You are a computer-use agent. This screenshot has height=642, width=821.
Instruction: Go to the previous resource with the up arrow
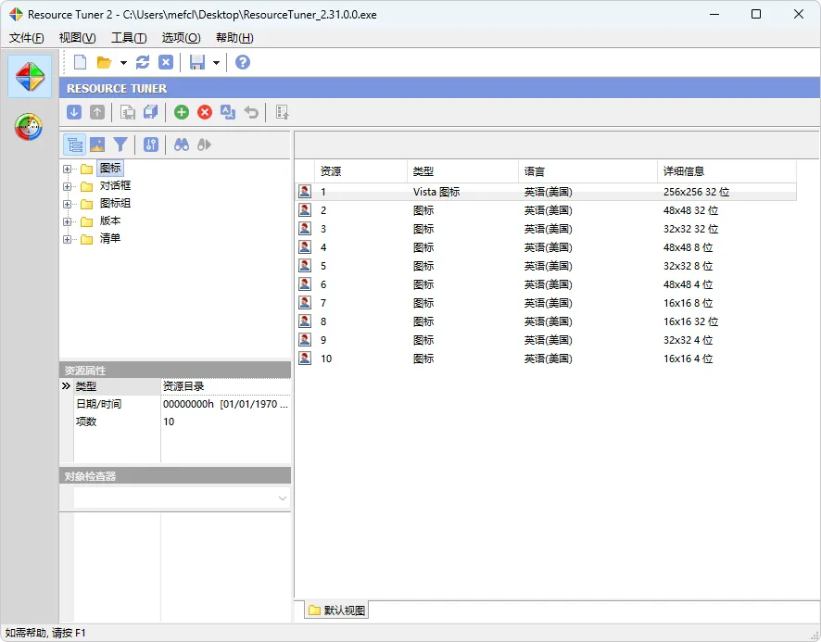97,112
